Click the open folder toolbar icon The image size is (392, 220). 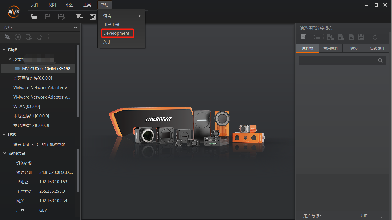tap(34, 17)
